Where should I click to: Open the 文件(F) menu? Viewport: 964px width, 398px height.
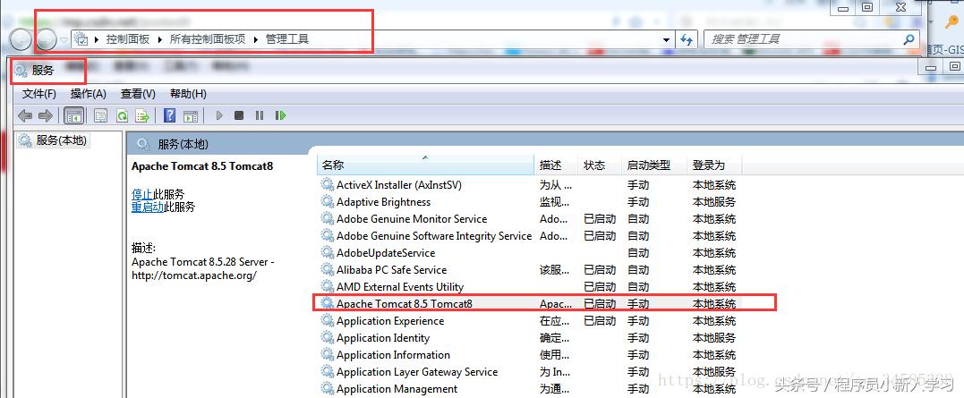tap(39, 94)
